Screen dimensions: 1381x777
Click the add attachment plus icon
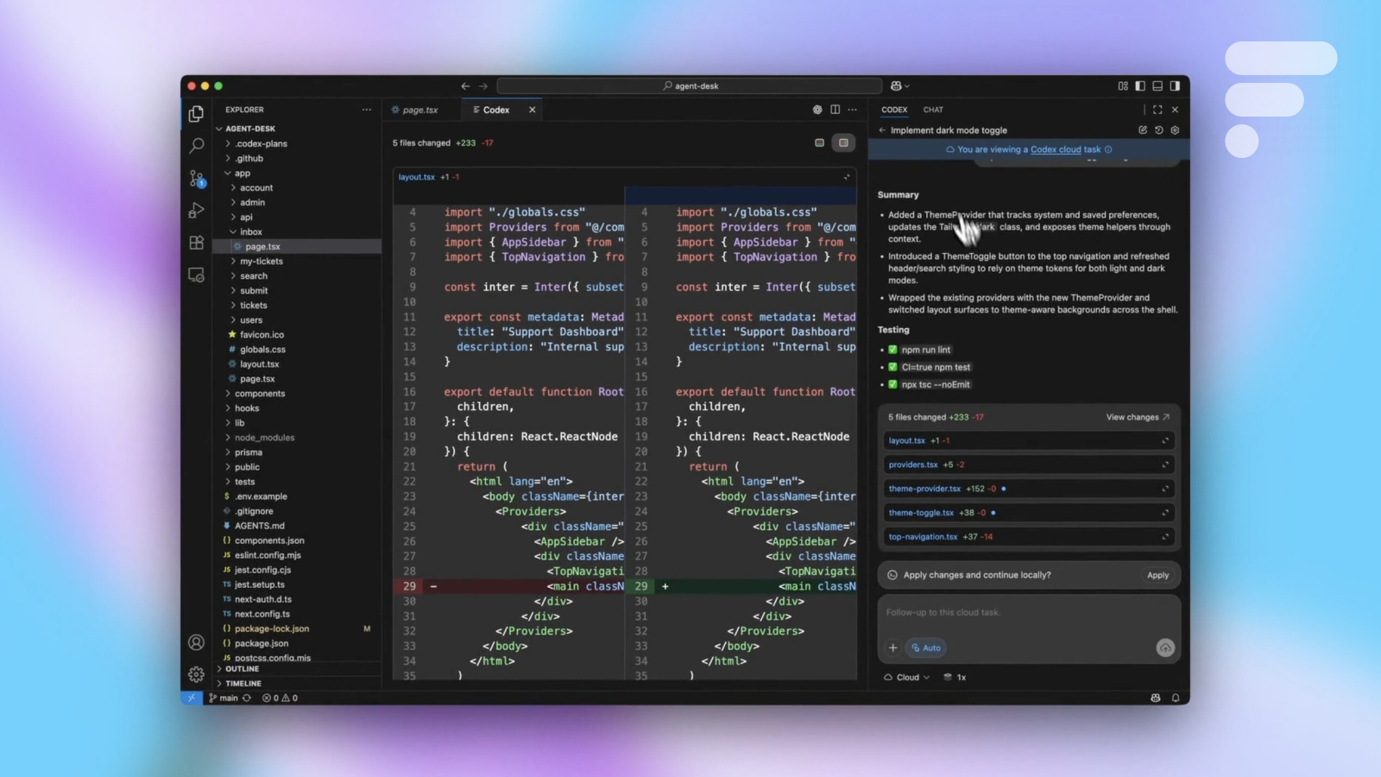click(892, 647)
